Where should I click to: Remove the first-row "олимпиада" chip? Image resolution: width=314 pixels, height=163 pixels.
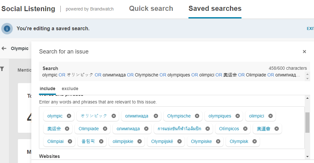click(156, 116)
